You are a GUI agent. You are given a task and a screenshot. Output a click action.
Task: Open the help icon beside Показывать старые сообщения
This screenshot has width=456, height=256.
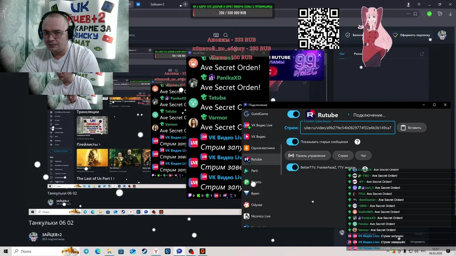click(x=357, y=142)
